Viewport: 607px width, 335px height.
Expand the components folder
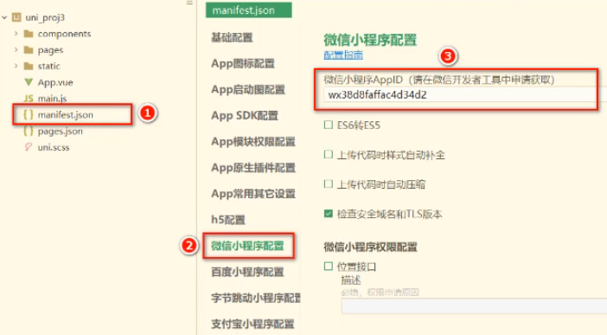[16, 34]
